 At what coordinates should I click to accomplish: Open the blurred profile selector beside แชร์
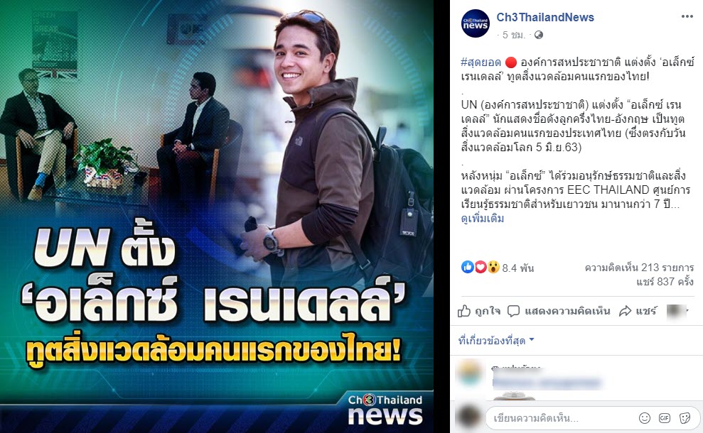coord(678,311)
